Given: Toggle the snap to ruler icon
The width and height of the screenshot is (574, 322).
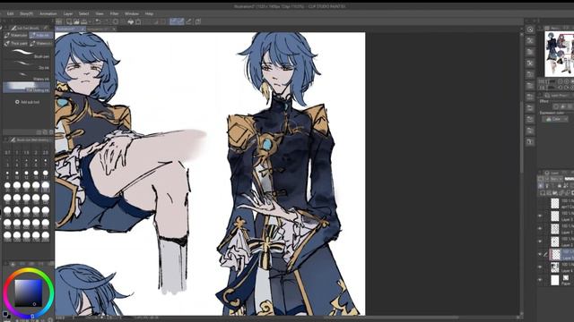Looking at the screenshot, I should pyautogui.click(x=173, y=21).
